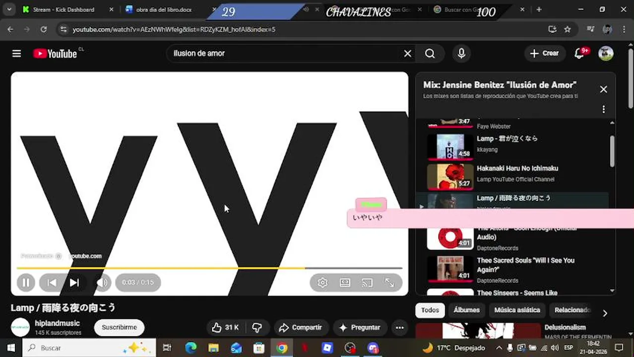Mute the video volume

102,283
